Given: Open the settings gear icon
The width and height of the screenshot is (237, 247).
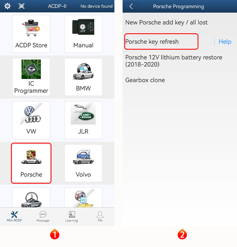Looking at the screenshot, I should click(7, 6).
